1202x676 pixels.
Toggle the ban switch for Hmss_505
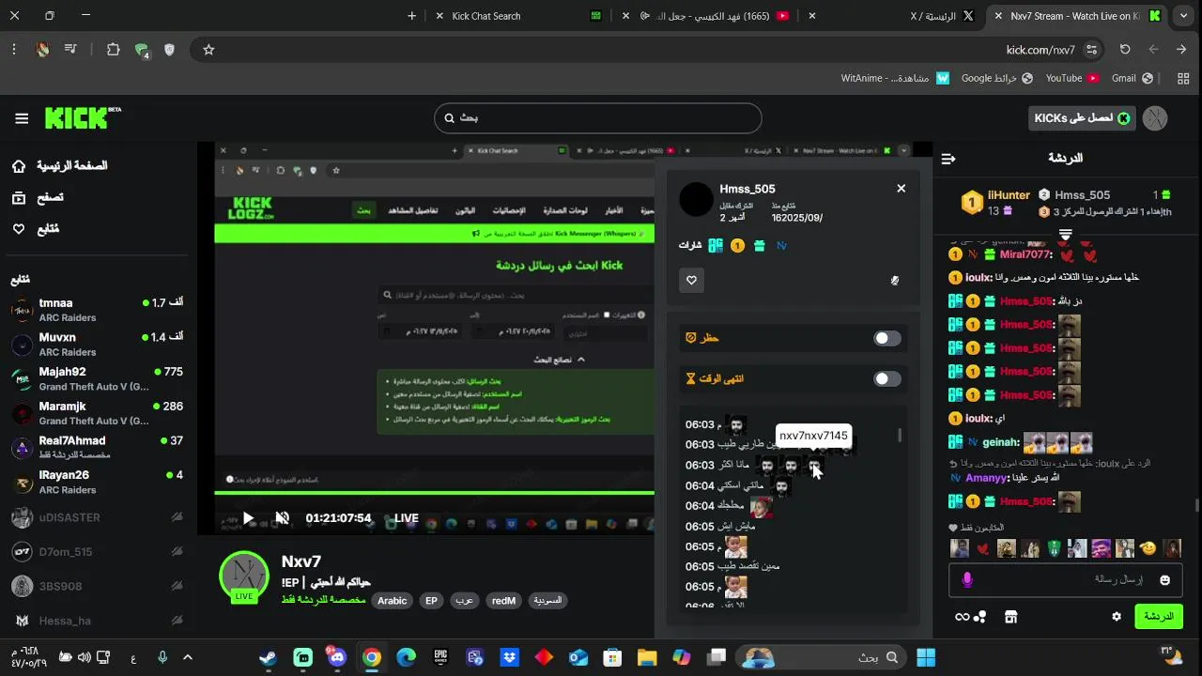[886, 338]
